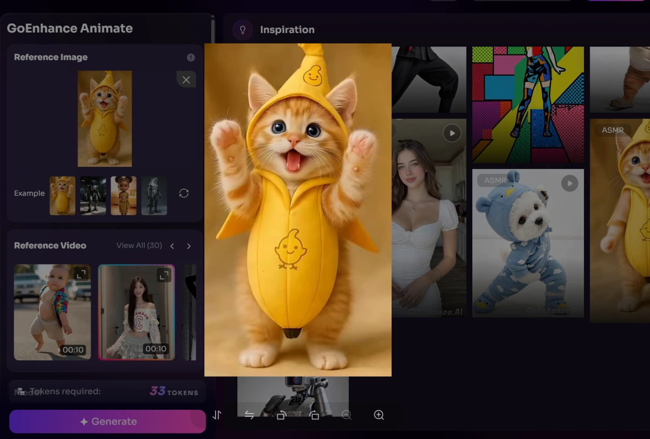Select the girl in dress example thumbnail
The height and width of the screenshot is (439, 650).
click(x=124, y=196)
